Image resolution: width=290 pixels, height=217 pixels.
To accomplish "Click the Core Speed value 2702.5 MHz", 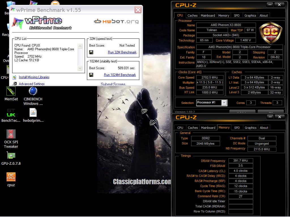I will click(x=210, y=77).
